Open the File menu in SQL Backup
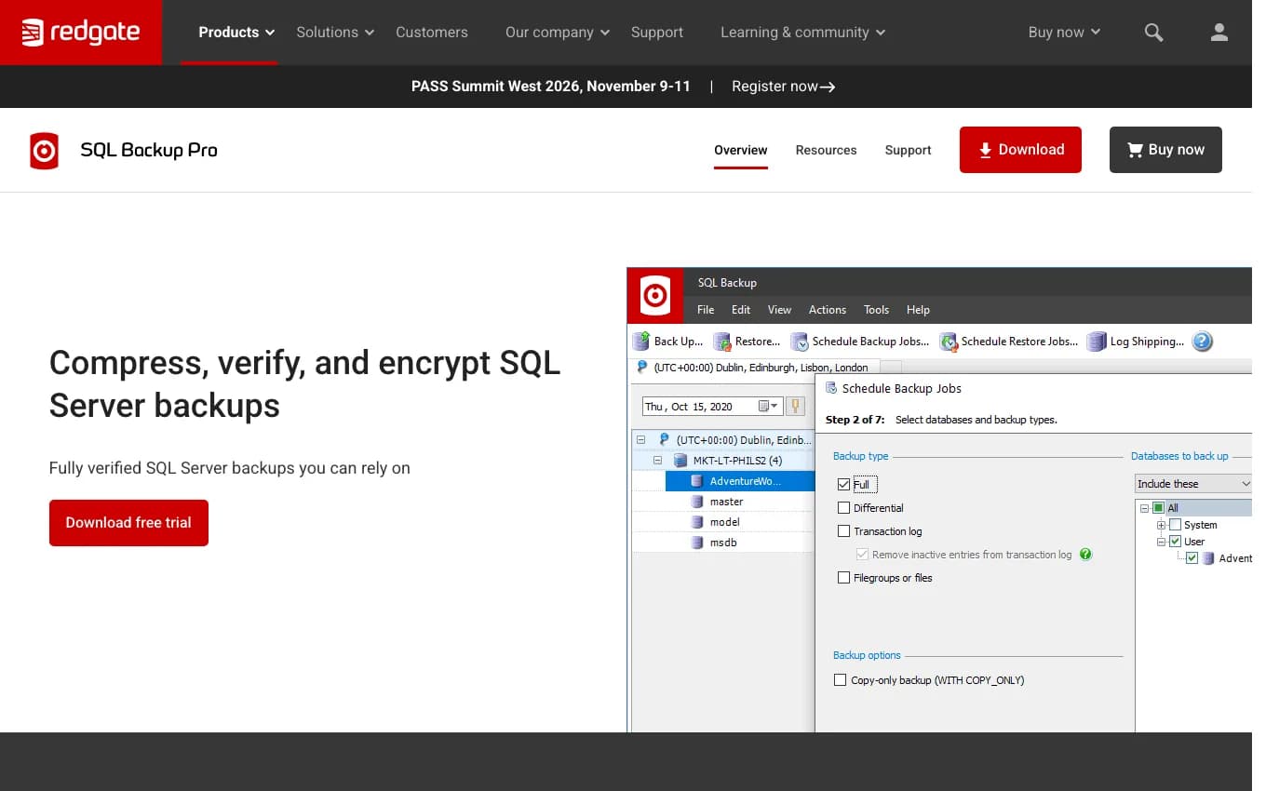The height and width of the screenshot is (791, 1266). [x=706, y=310]
